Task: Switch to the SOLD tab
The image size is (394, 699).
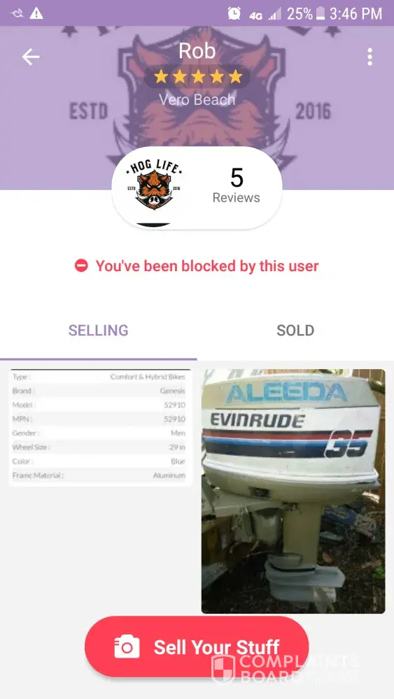Action: pos(295,331)
